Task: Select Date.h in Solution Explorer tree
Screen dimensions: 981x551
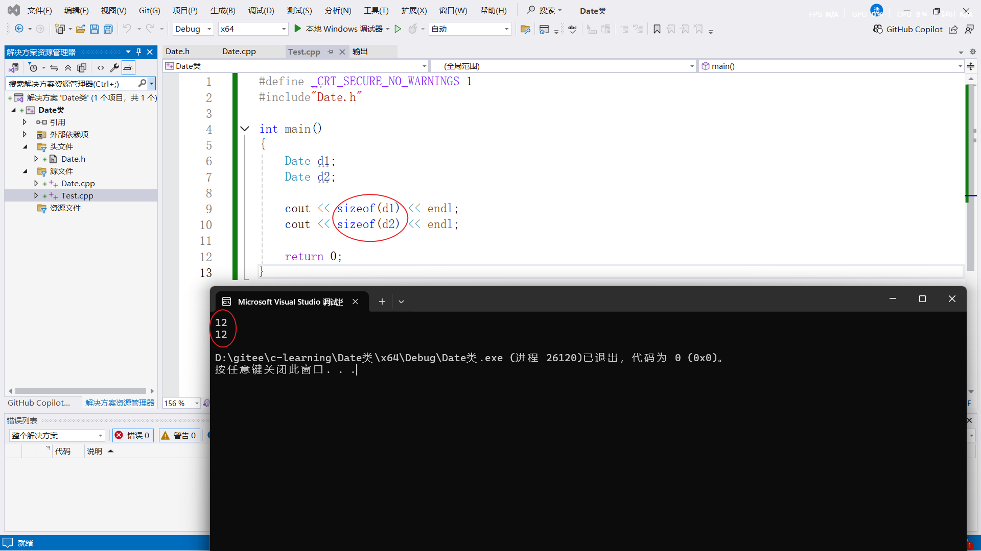Action: click(73, 159)
